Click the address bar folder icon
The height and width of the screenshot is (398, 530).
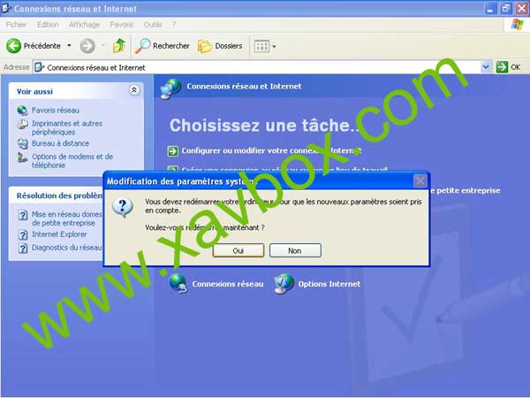click(39, 67)
